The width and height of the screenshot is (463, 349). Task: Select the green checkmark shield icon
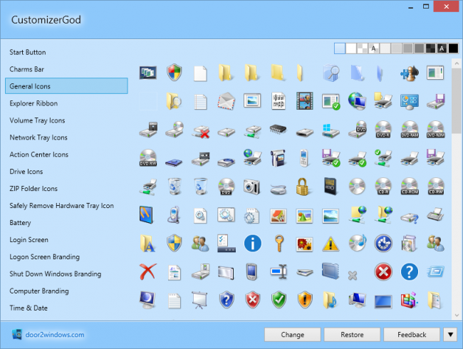(x=279, y=300)
